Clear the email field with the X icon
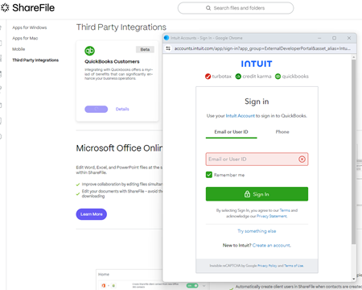Image resolution: width=362 pixels, height=290 pixels. coord(302,159)
